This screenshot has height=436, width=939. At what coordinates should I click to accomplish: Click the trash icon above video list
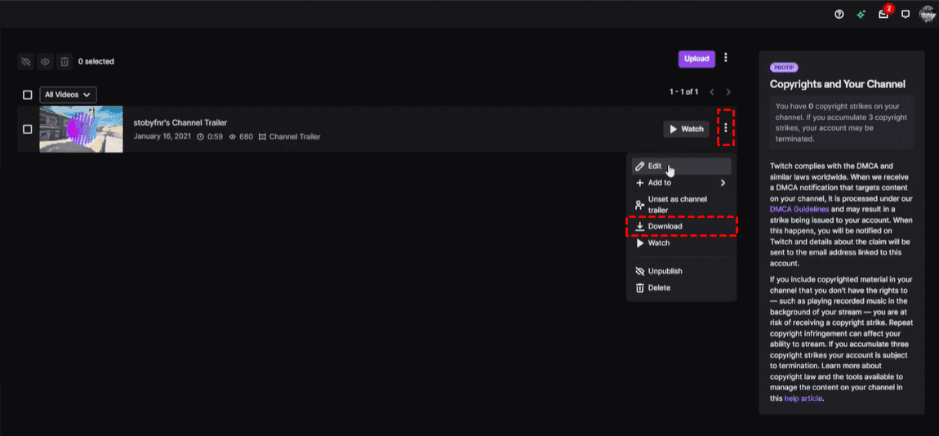(x=65, y=61)
